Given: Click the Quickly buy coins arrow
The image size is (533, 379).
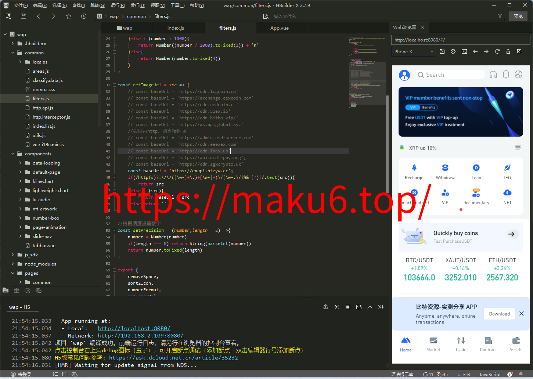Looking at the screenshot, I should [x=511, y=234].
